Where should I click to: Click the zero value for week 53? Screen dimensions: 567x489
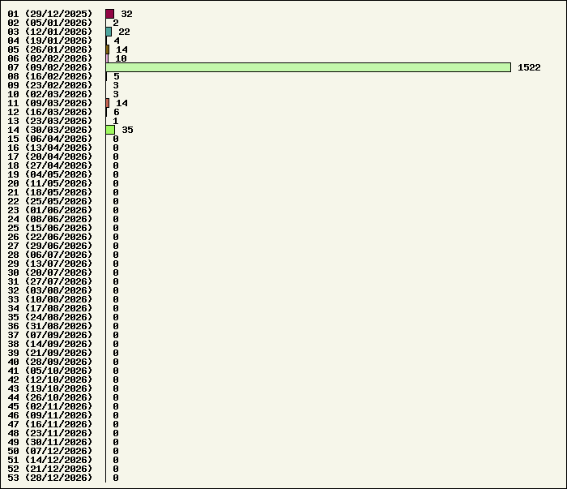pyautogui.click(x=116, y=478)
